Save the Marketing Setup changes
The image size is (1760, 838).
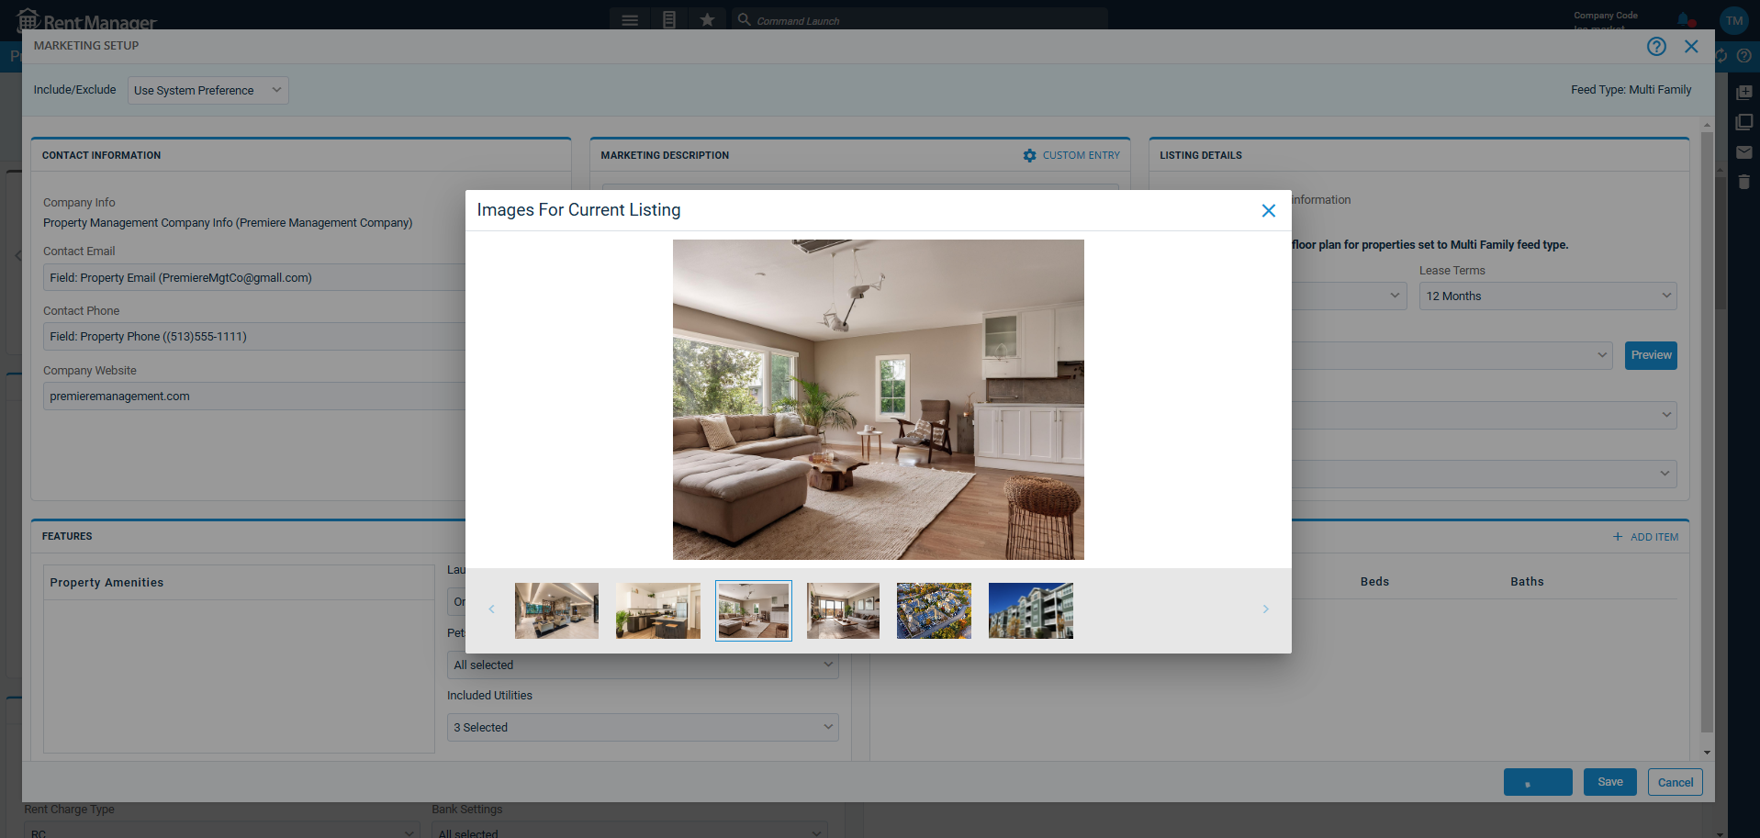[x=1609, y=782]
